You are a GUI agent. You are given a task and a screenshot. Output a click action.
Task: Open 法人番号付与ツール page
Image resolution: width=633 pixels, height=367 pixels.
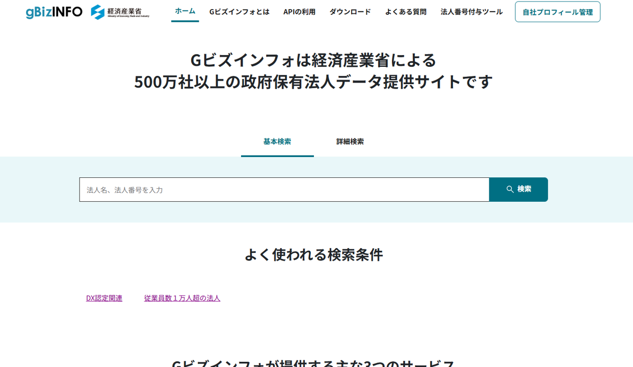(x=471, y=12)
